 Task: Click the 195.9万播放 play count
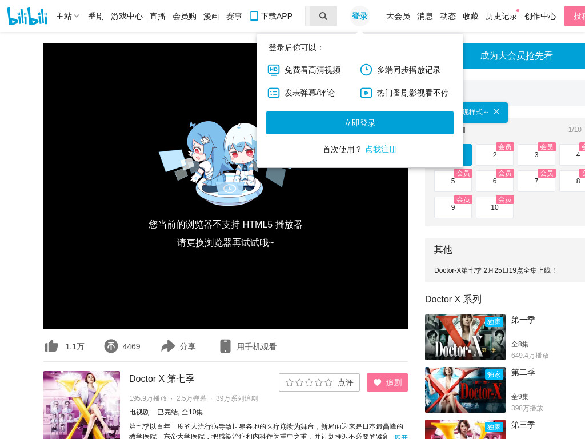tap(148, 398)
